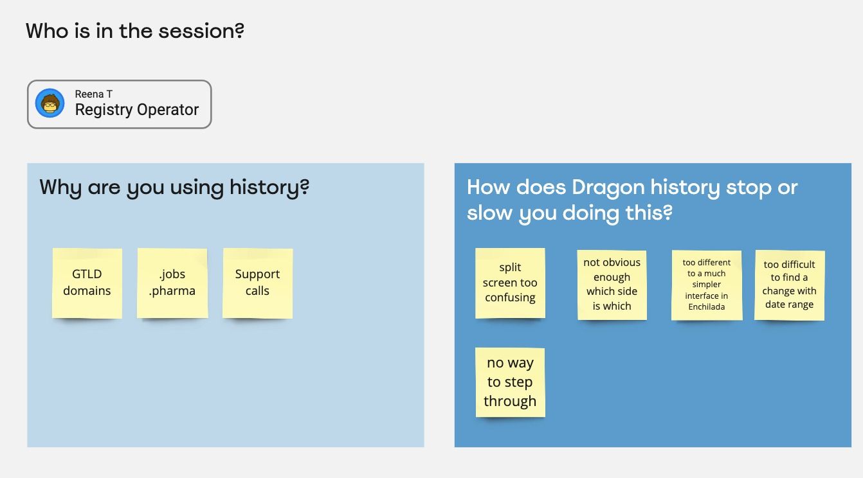Select the Reena T Registry Operator card
This screenshot has height=478, width=863.
click(x=119, y=104)
